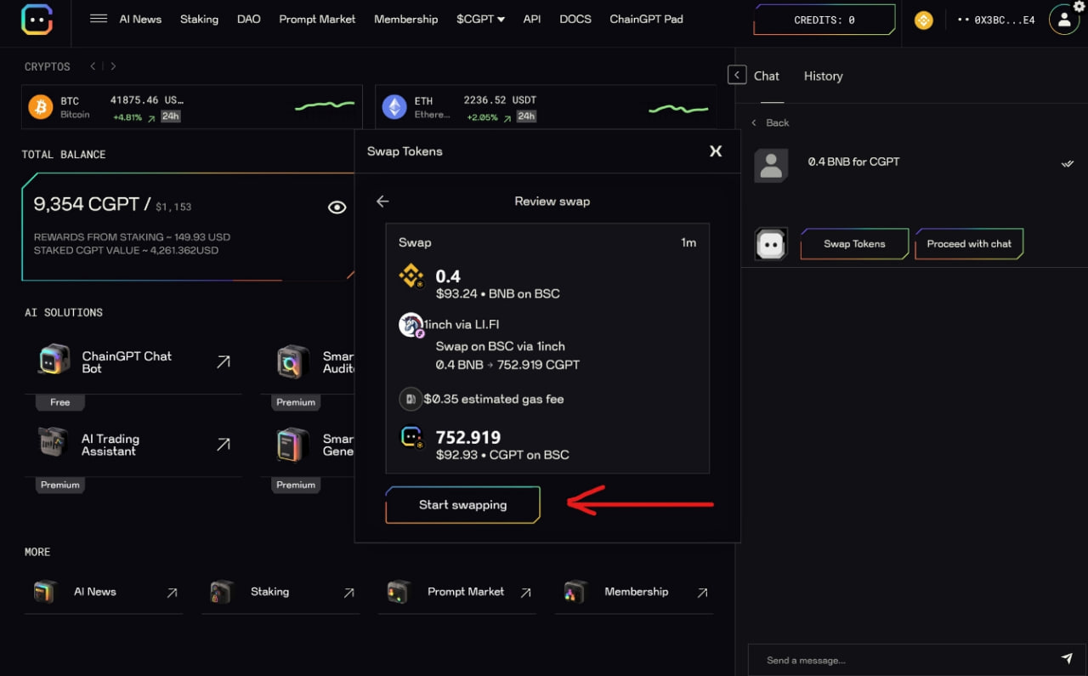Expand the $CGPT dropdown menu
This screenshot has height=676, width=1088.
(480, 19)
